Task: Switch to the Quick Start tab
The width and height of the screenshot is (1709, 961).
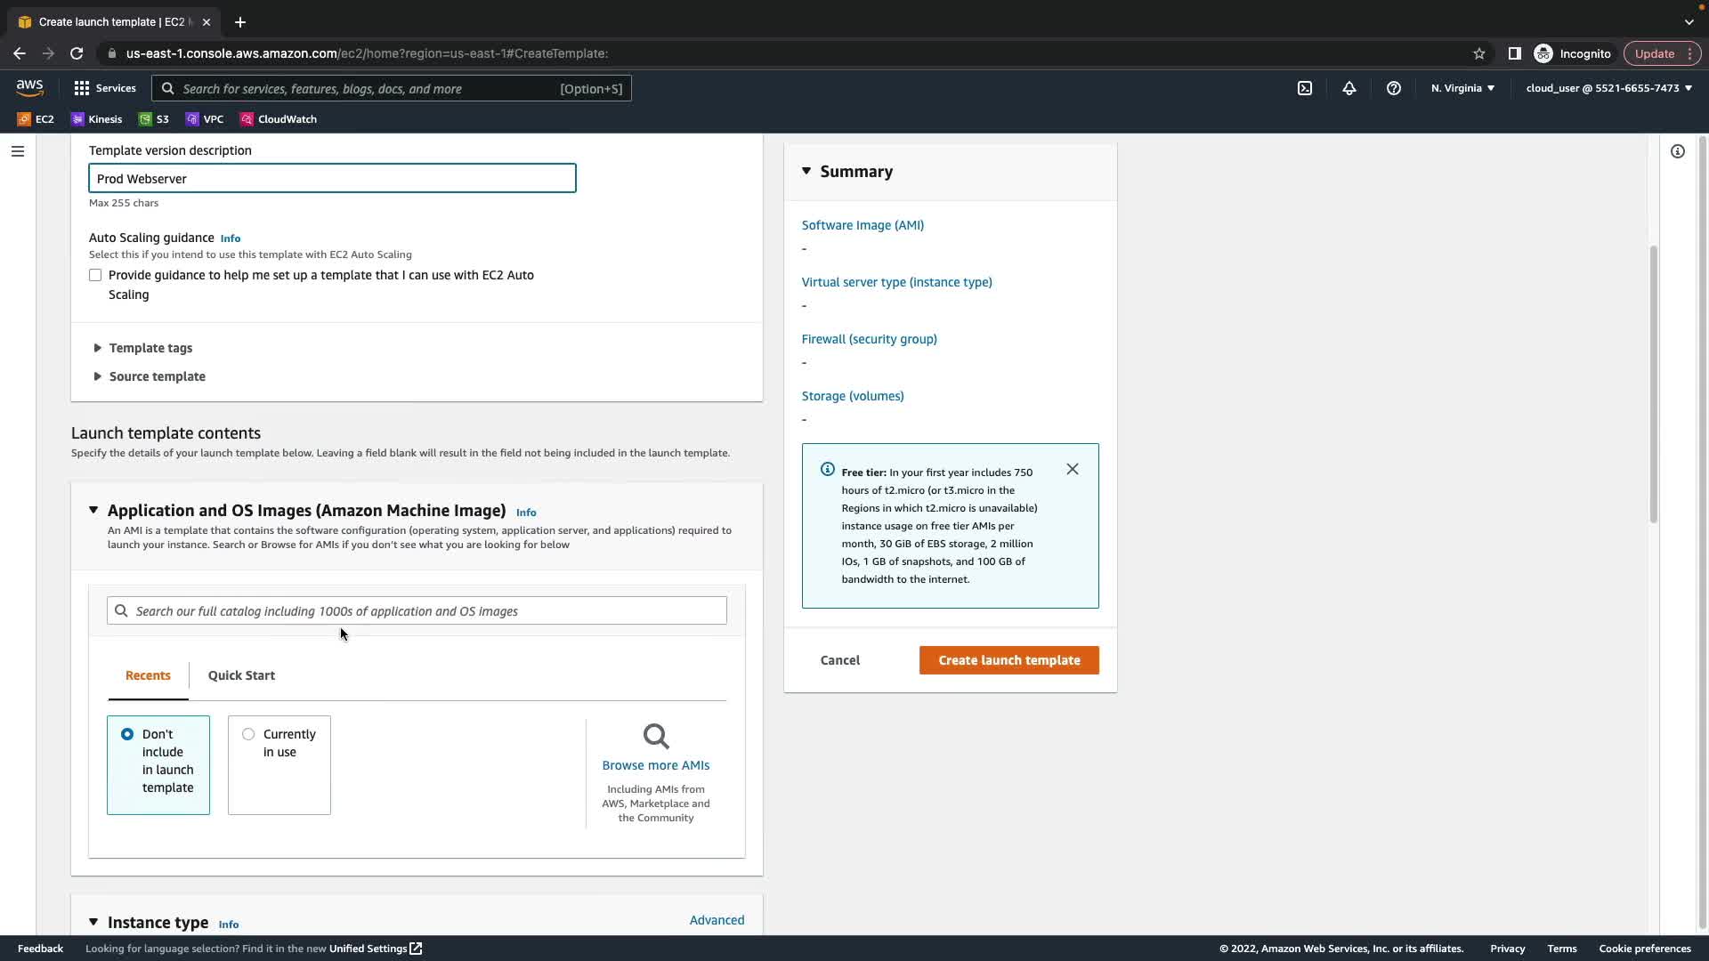Action: [241, 675]
